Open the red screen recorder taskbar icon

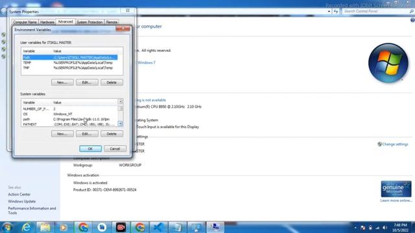click(x=121, y=227)
